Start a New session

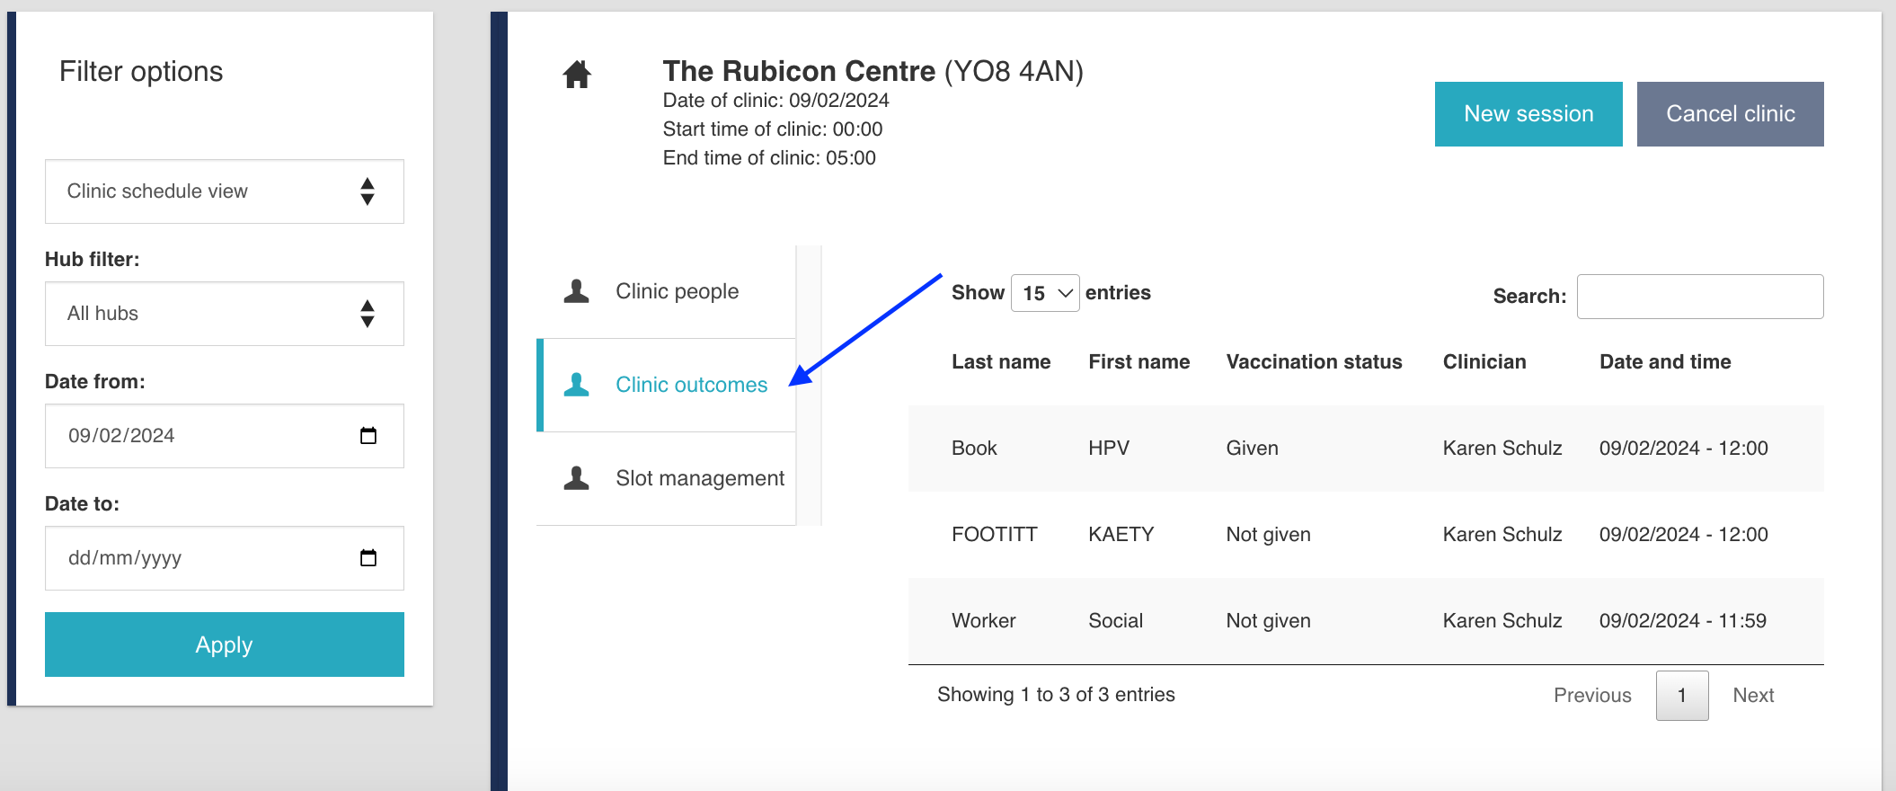pyautogui.click(x=1528, y=114)
